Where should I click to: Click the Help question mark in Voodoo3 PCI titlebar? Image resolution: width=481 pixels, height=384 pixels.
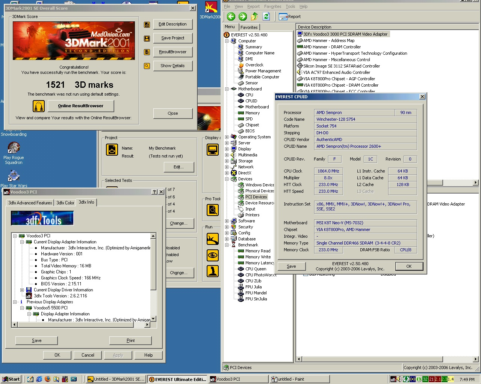[x=154, y=192]
